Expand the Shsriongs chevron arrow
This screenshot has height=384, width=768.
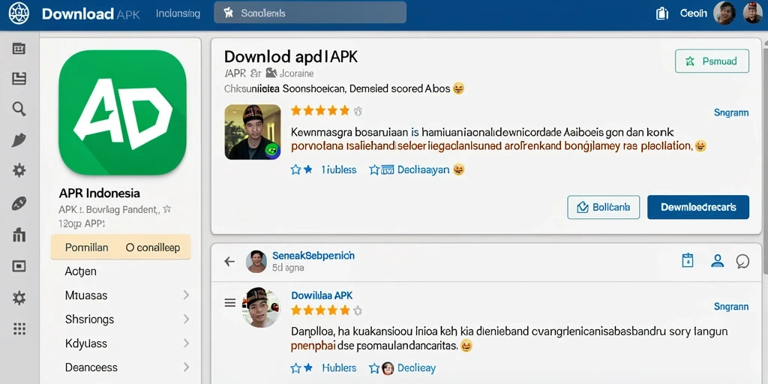coord(186,319)
